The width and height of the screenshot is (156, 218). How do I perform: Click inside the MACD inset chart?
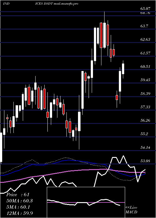coord(86,202)
